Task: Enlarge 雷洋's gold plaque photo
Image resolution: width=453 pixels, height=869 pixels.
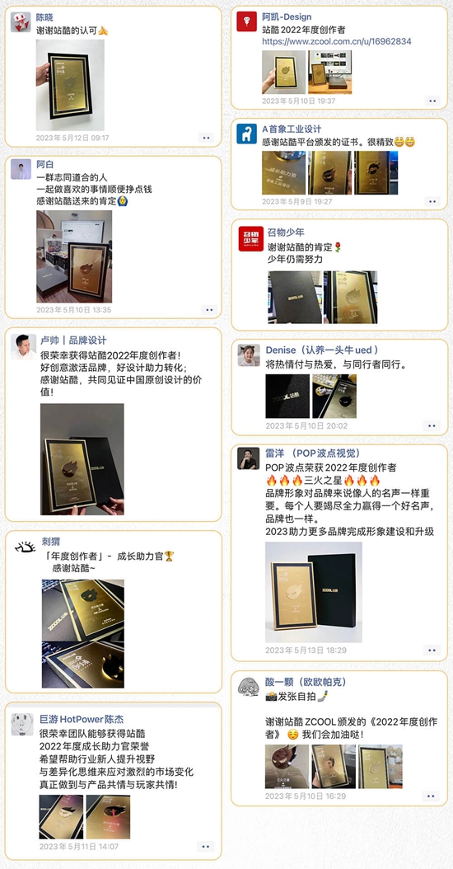Action: click(x=314, y=592)
